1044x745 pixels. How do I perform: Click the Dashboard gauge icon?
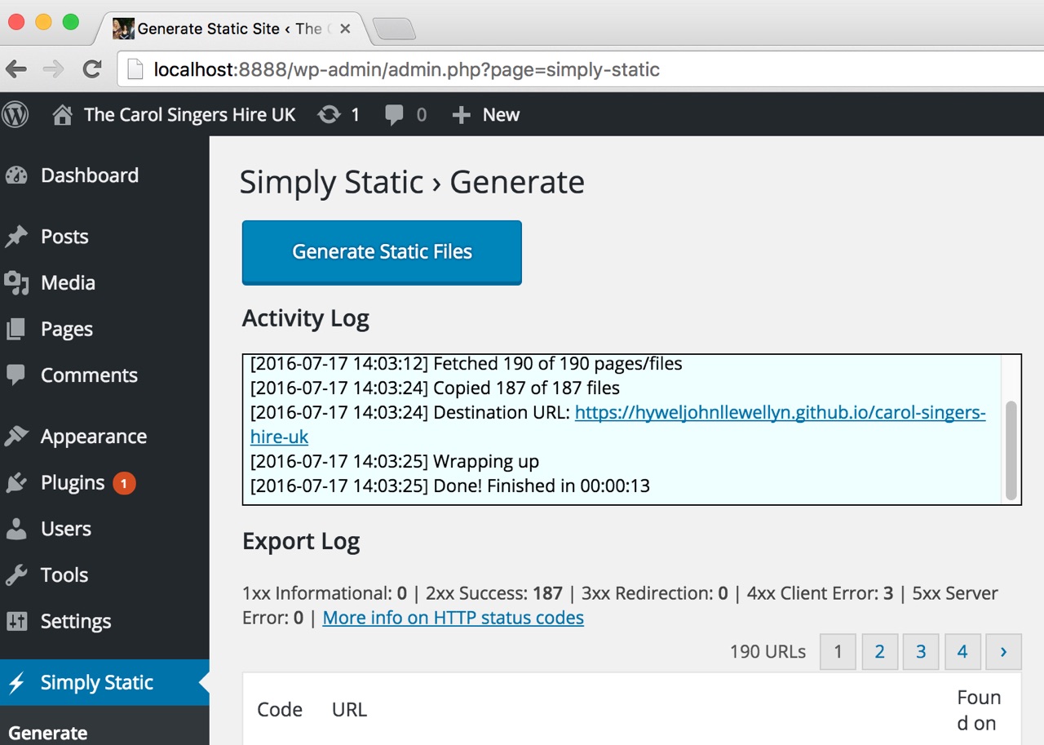[16, 175]
